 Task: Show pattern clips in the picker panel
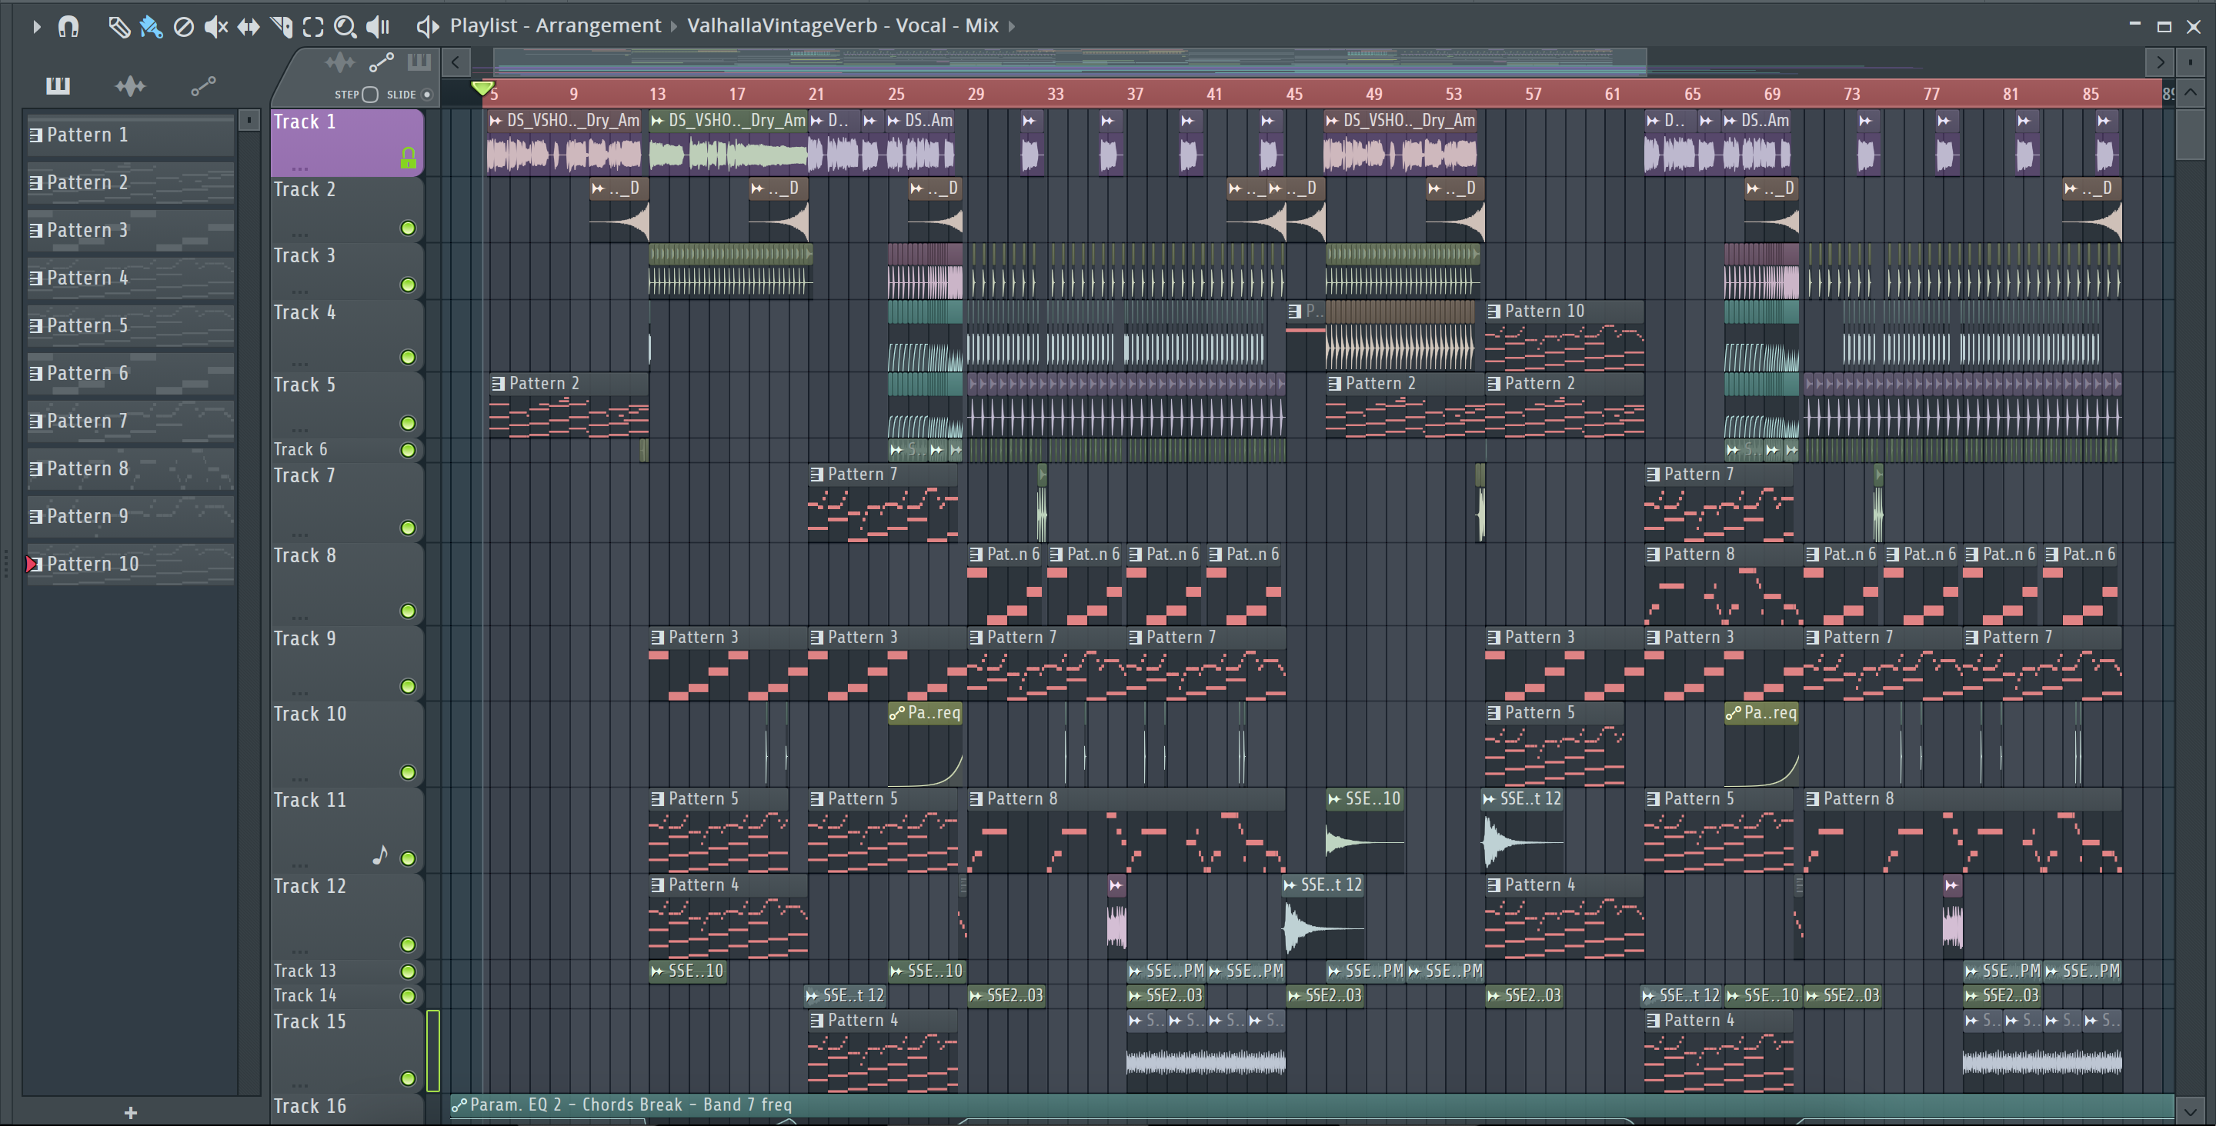point(58,85)
